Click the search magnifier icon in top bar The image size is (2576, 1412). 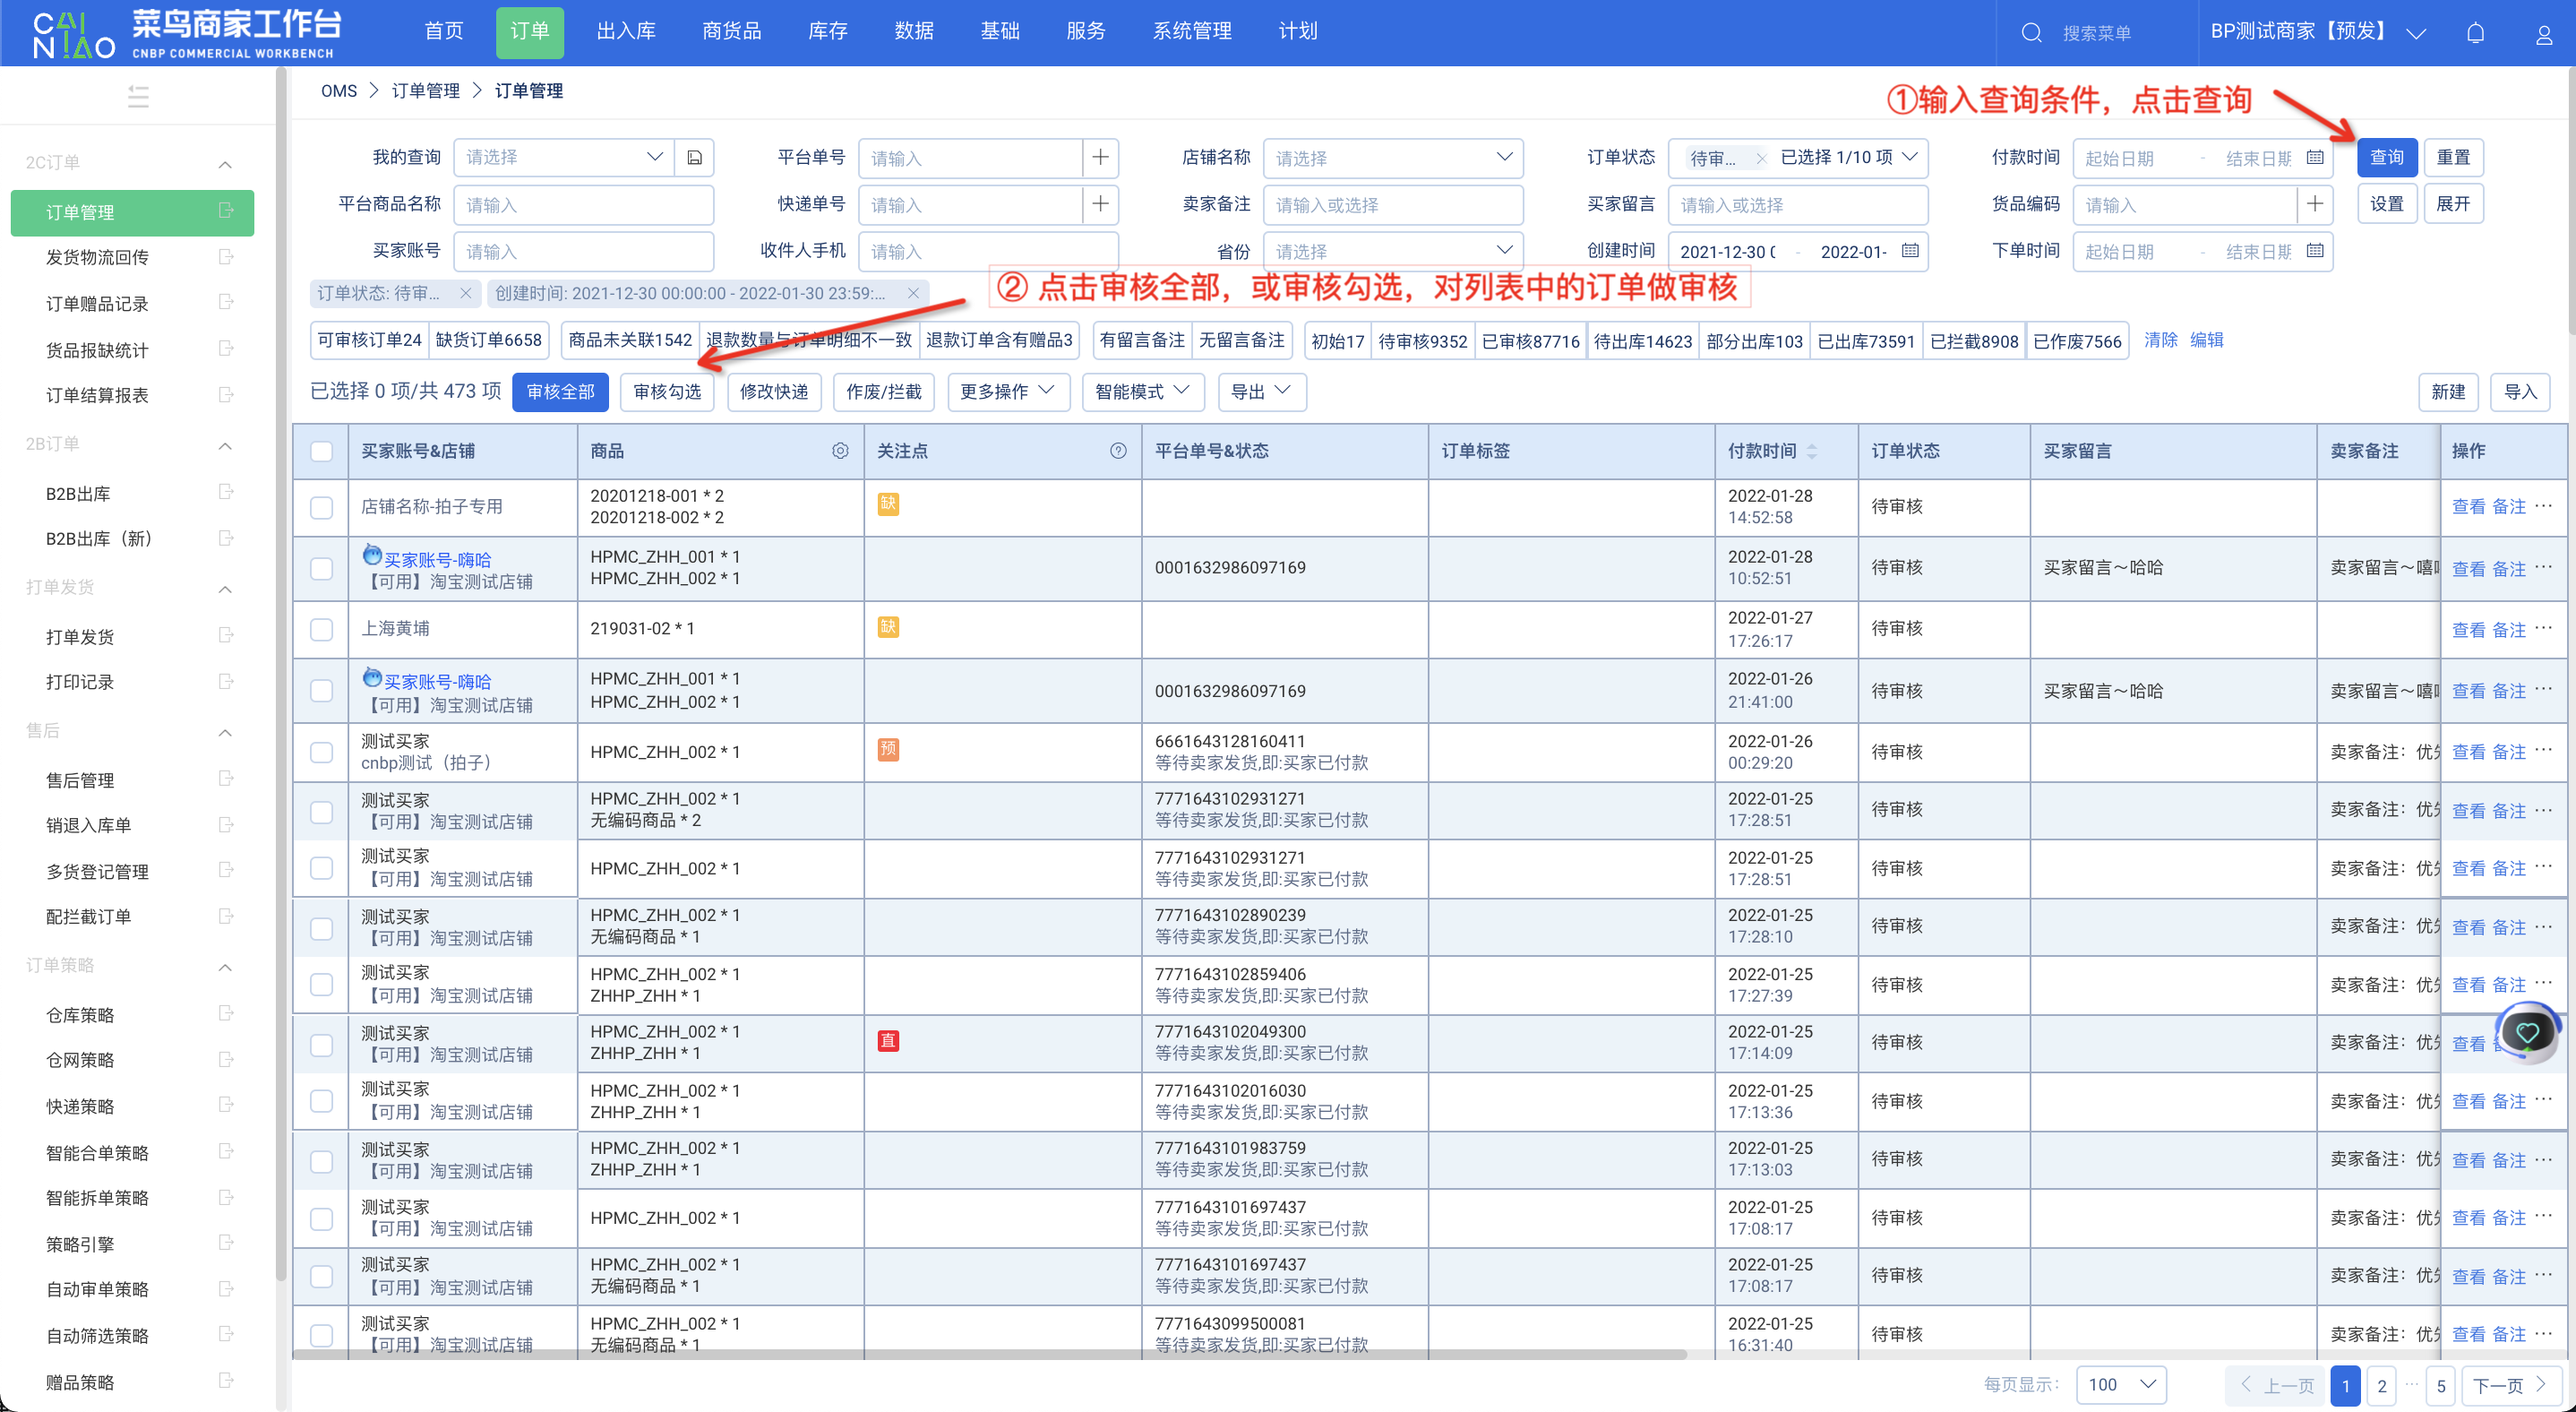click(2031, 33)
